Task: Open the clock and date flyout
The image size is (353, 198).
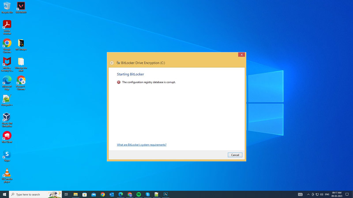Action: (x=337, y=194)
